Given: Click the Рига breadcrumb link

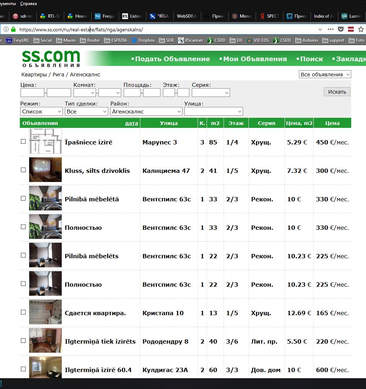Looking at the screenshot, I should [58, 75].
